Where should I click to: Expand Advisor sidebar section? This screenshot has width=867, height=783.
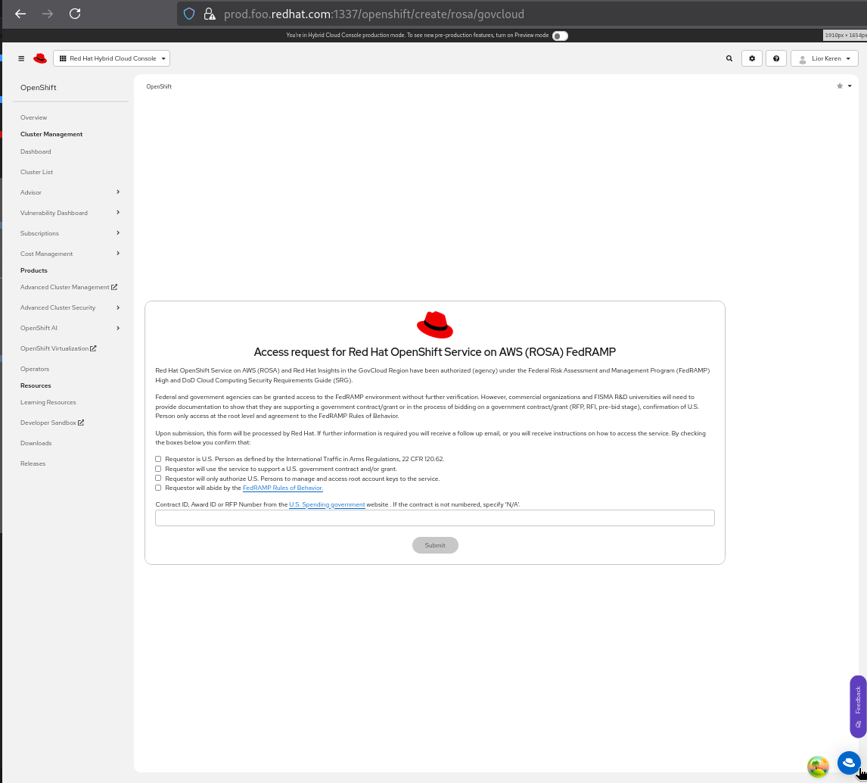[70, 192]
